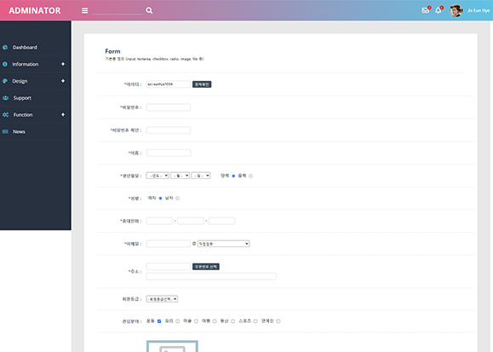Click the postal code search button
This screenshot has width=493, height=352.
[x=206, y=267]
